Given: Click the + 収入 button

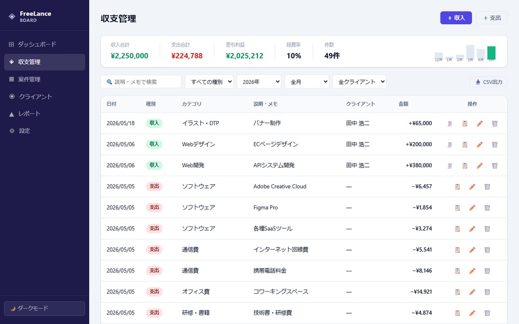Looking at the screenshot, I should 456,18.
